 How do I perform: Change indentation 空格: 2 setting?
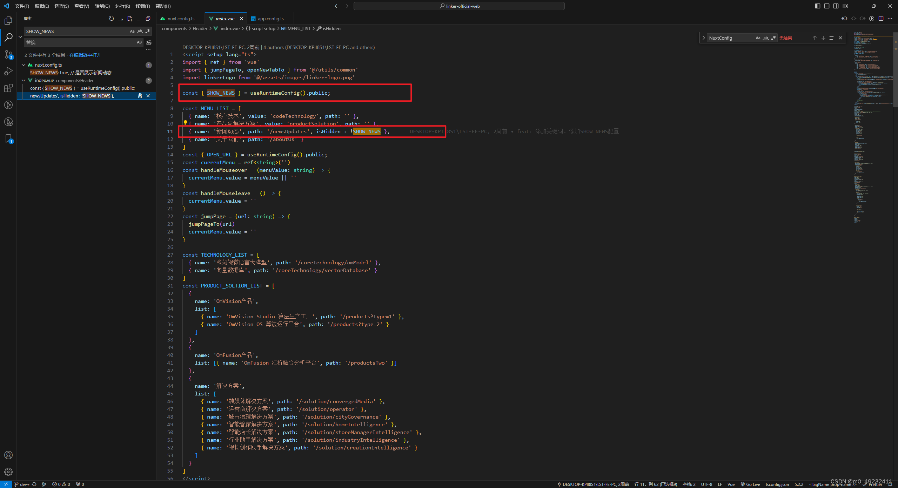(689, 484)
